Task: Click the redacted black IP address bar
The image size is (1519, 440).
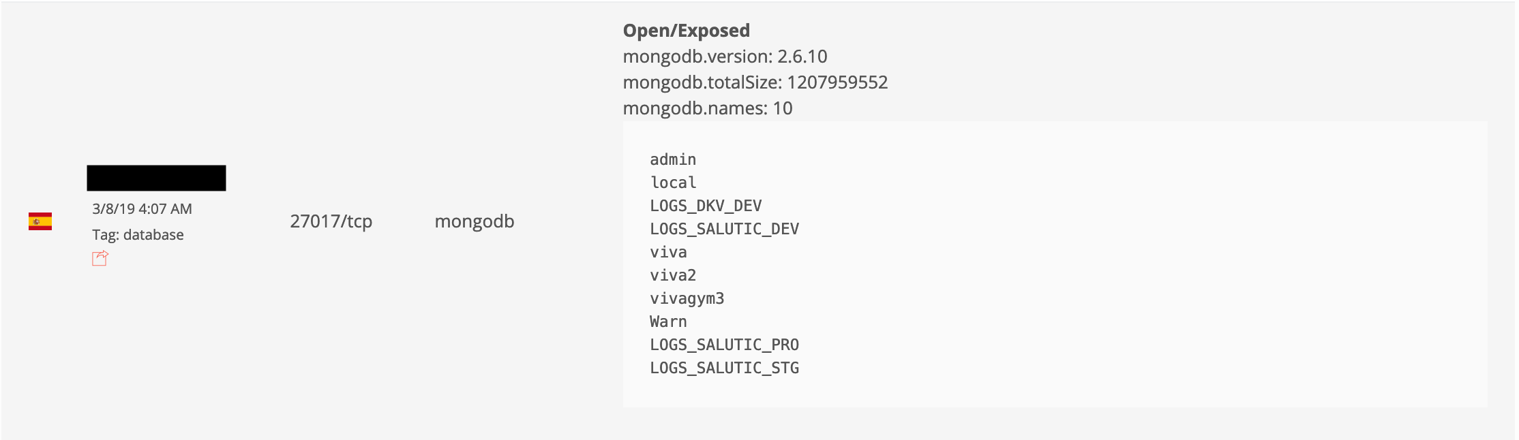Action: pyautogui.click(x=156, y=178)
